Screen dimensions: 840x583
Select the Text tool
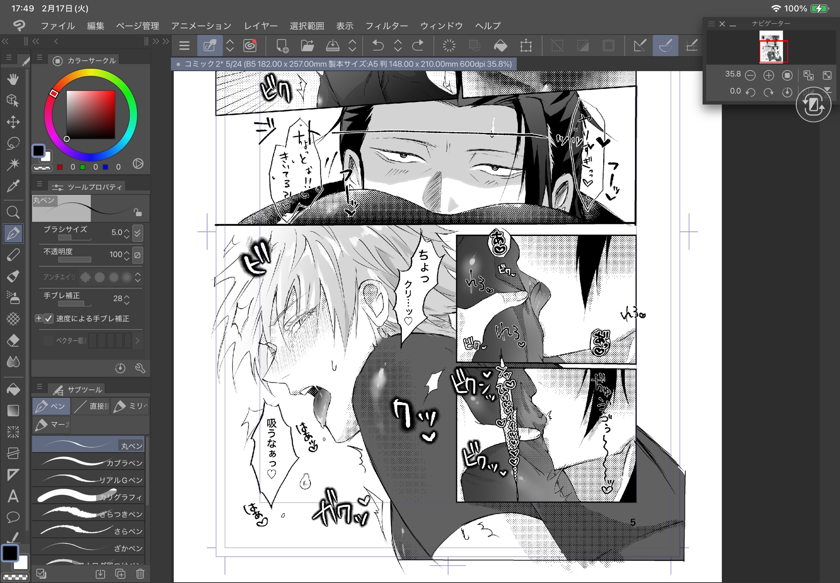tap(13, 496)
